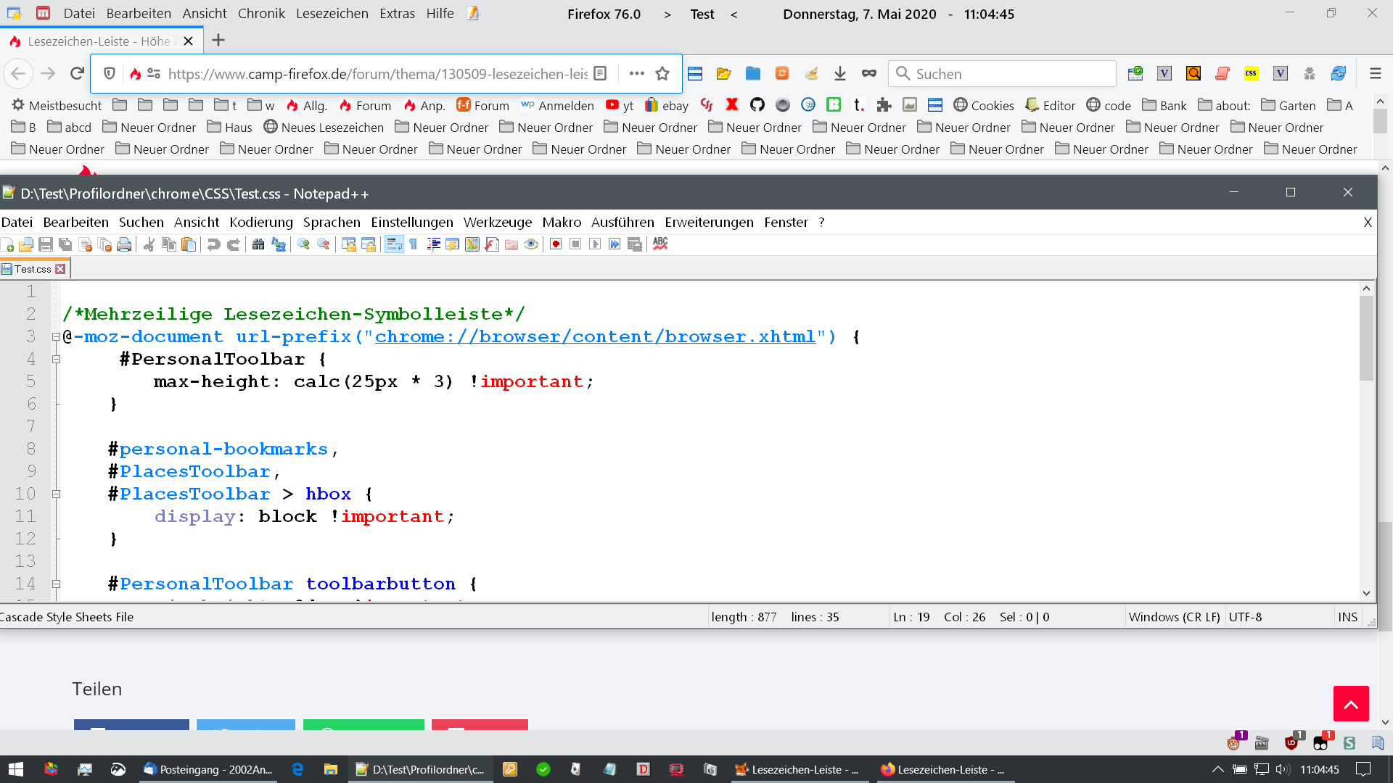
Task: Collapse the code fold at line 3
Action: point(56,336)
